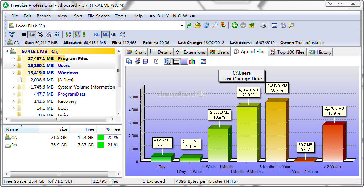Sort drives by % Free column header
This screenshot has width=364, height=187.
(x=109, y=129)
